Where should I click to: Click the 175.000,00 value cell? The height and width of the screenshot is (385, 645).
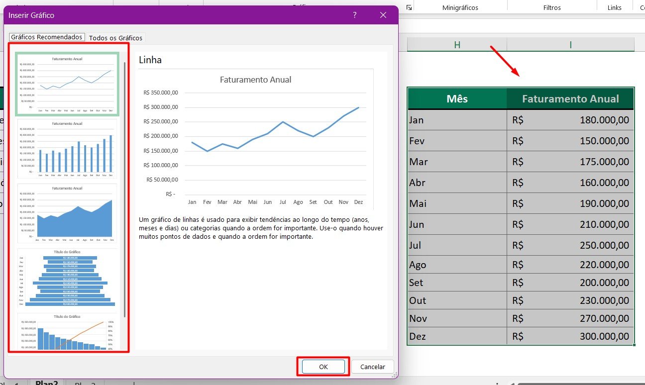coord(570,162)
